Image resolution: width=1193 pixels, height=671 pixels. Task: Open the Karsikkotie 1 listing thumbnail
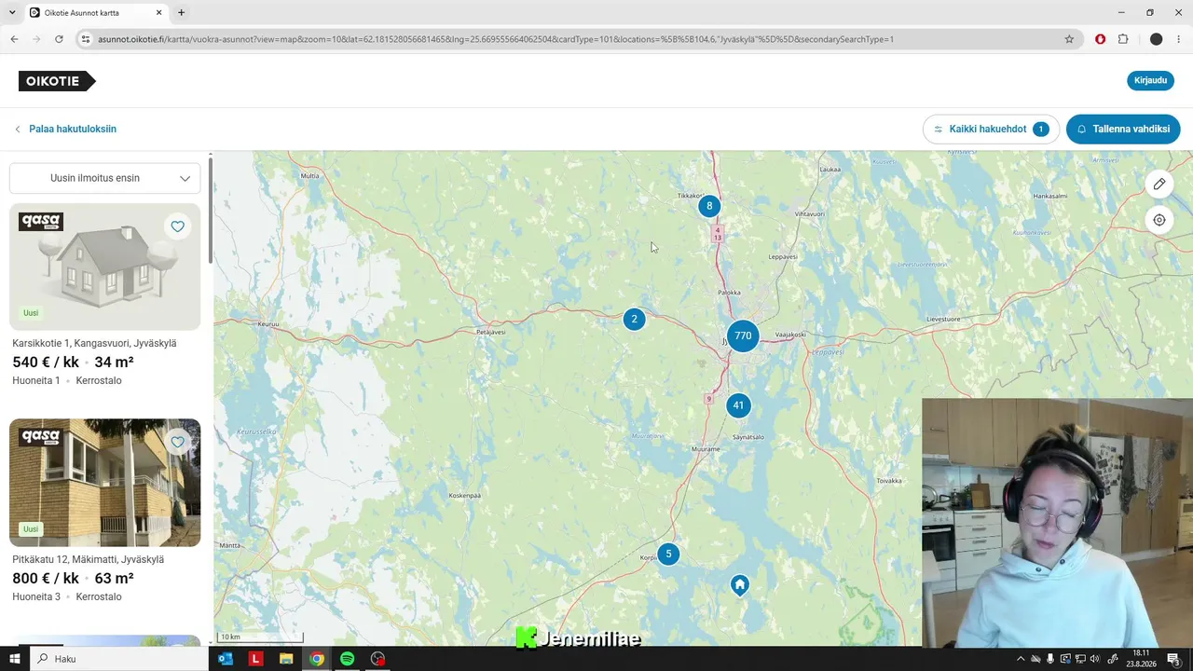[104, 267]
